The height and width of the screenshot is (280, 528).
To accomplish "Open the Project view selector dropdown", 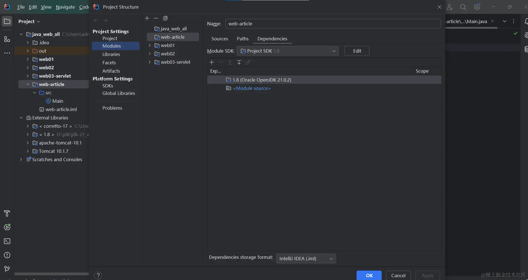I will tap(29, 21).
